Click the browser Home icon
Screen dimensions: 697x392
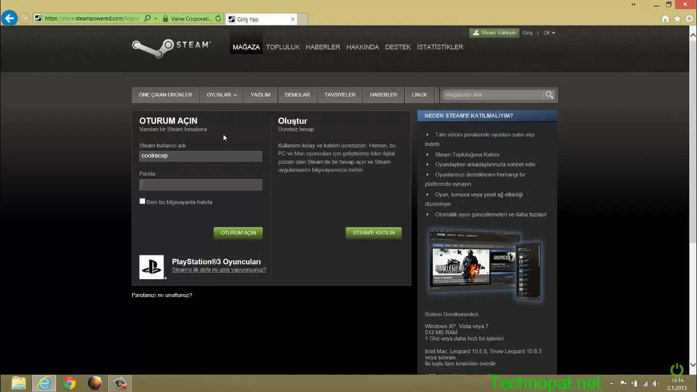point(665,19)
